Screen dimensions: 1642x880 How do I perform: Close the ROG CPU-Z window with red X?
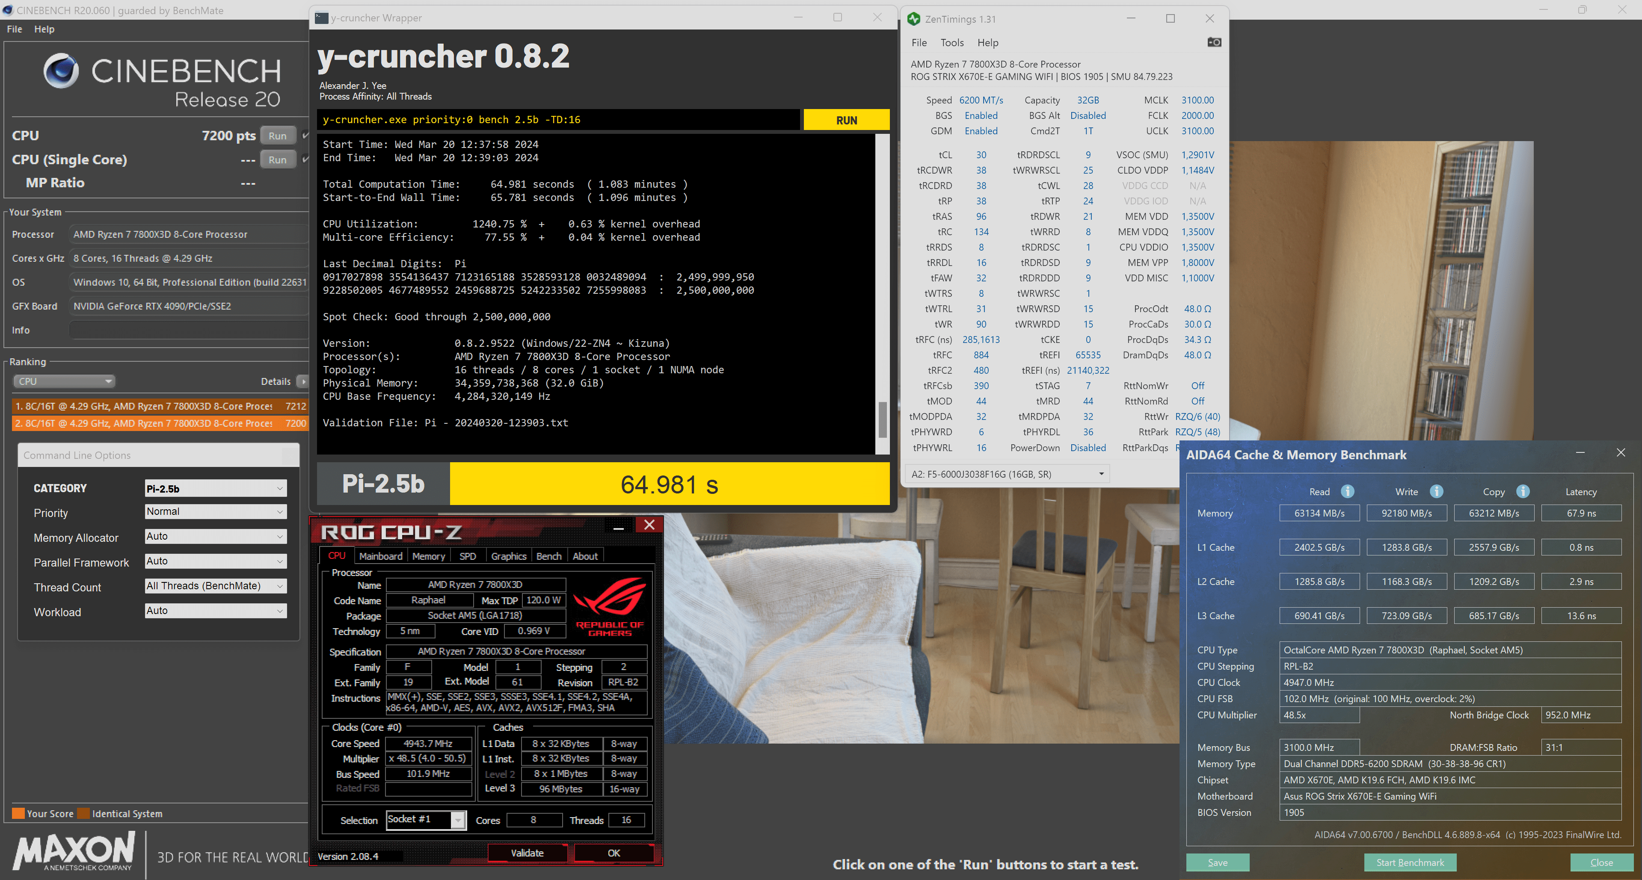(649, 524)
